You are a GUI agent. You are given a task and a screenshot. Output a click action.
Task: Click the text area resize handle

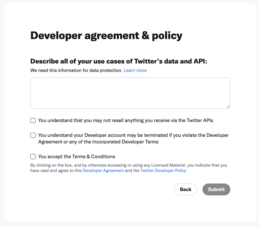tap(228, 107)
